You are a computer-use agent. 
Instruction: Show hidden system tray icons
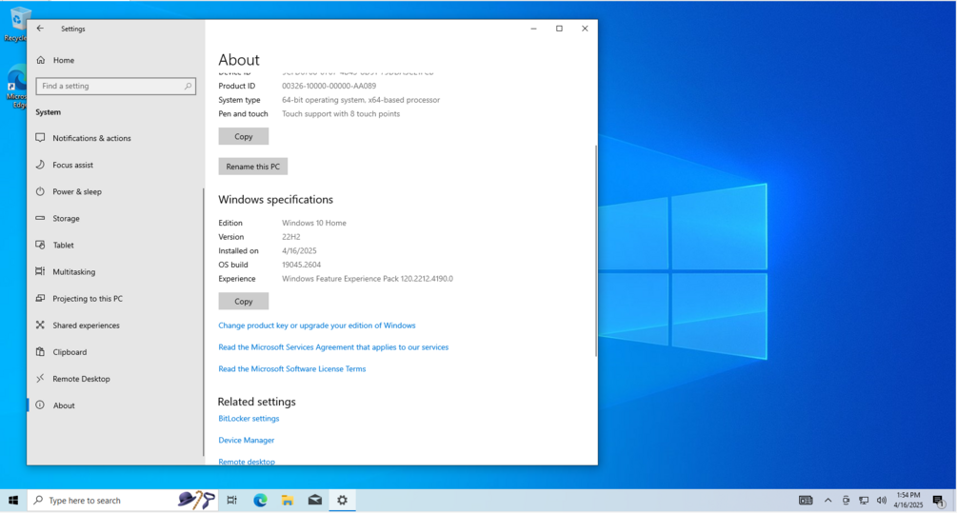click(827, 501)
